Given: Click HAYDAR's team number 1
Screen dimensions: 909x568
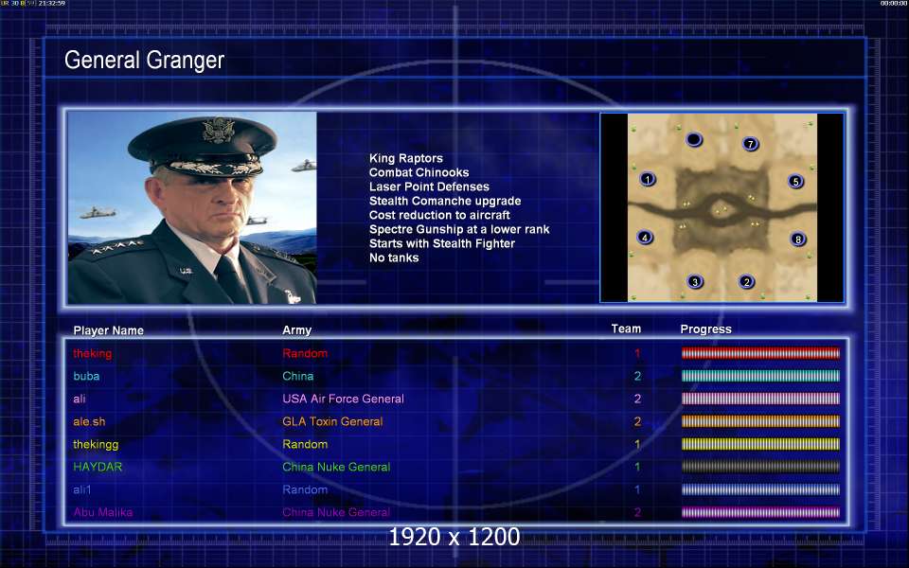Looking at the screenshot, I should (x=637, y=467).
